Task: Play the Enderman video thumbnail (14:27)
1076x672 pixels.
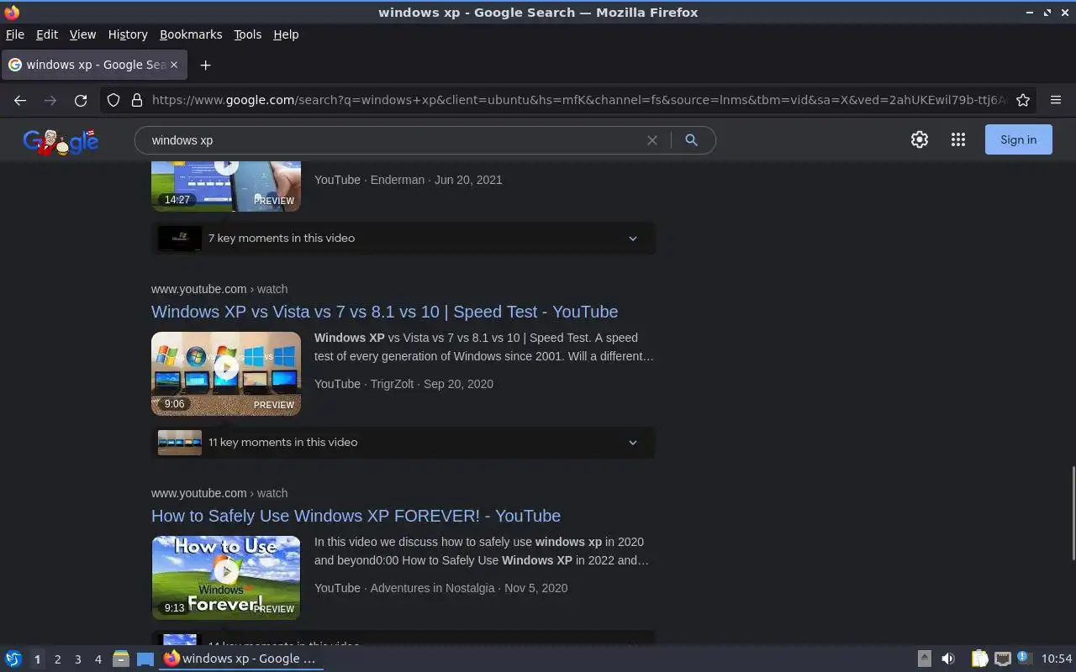Action: (x=226, y=186)
